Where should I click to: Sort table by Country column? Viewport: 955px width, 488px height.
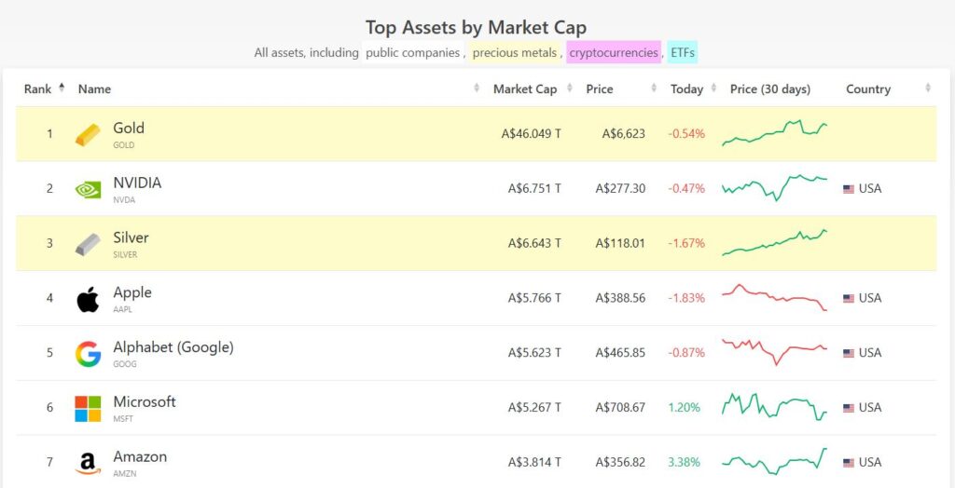(x=868, y=89)
